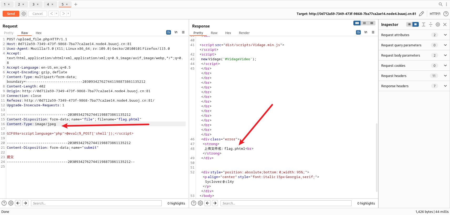
Task: Open global search magnifier icon
Action: 441,4
